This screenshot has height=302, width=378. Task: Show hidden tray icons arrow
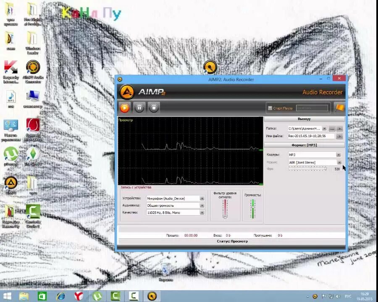(308, 297)
